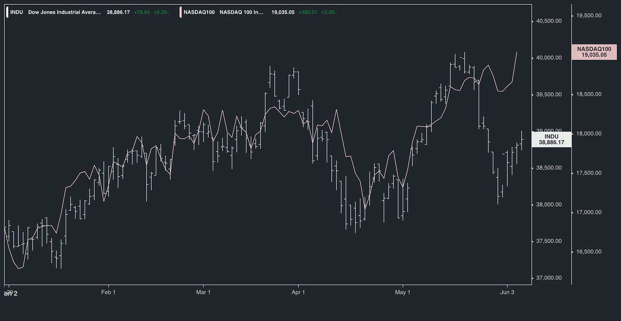Click the NASDAQ100 19,035.05 price tag on axis
The width and height of the screenshot is (621, 321).
pos(594,52)
